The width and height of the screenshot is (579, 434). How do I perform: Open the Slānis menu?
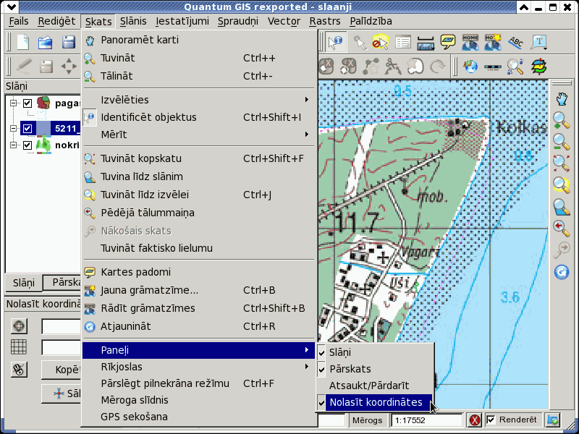point(133,22)
